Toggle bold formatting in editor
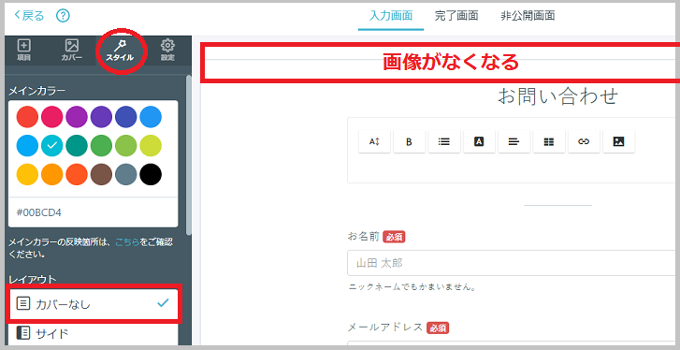This screenshot has height=350, width=680. coord(409,141)
